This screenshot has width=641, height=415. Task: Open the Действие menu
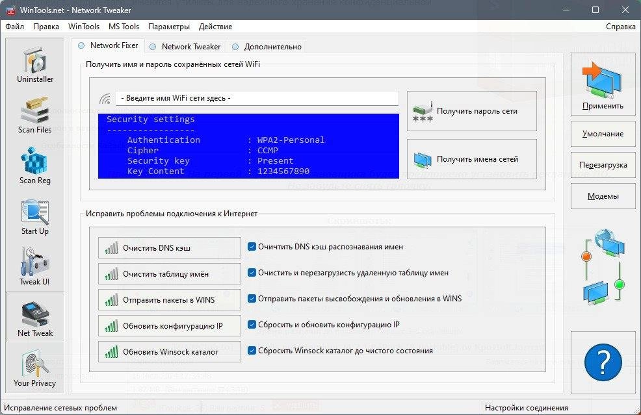coord(215,27)
